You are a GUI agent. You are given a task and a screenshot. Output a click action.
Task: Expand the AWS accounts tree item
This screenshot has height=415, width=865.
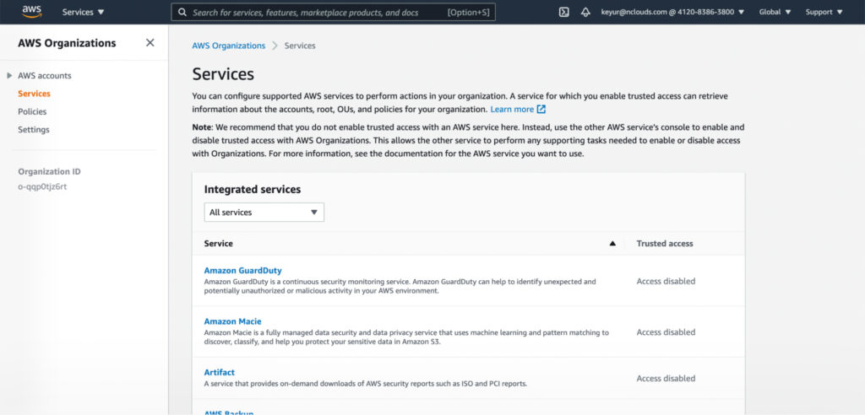pos(9,76)
